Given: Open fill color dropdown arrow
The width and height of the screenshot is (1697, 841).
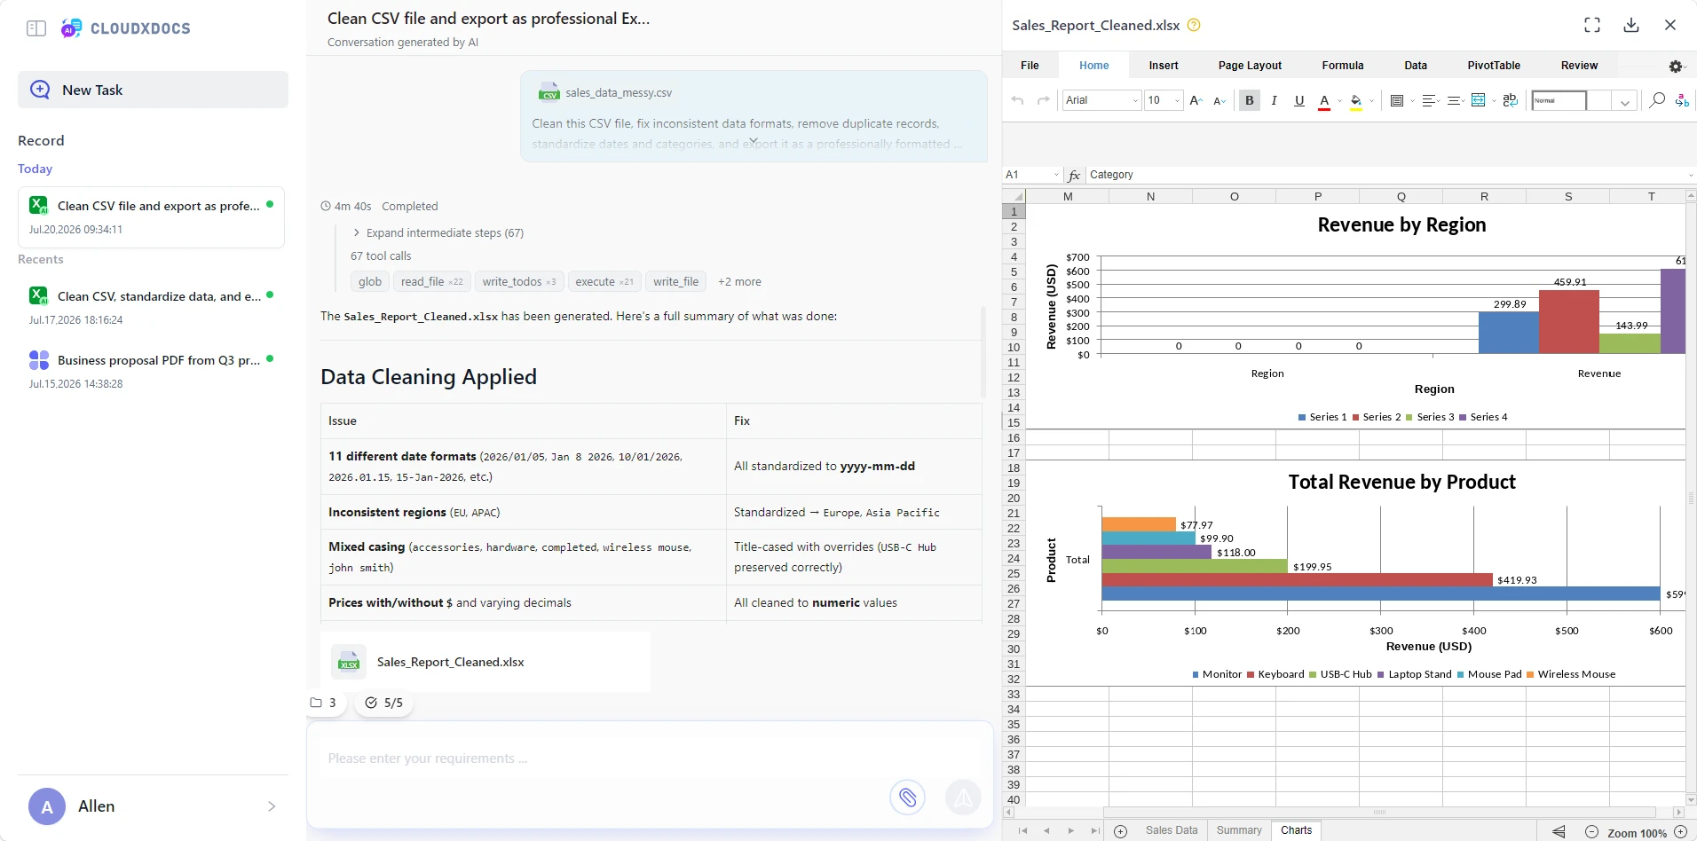Looking at the screenshot, I should (1371, 101).
